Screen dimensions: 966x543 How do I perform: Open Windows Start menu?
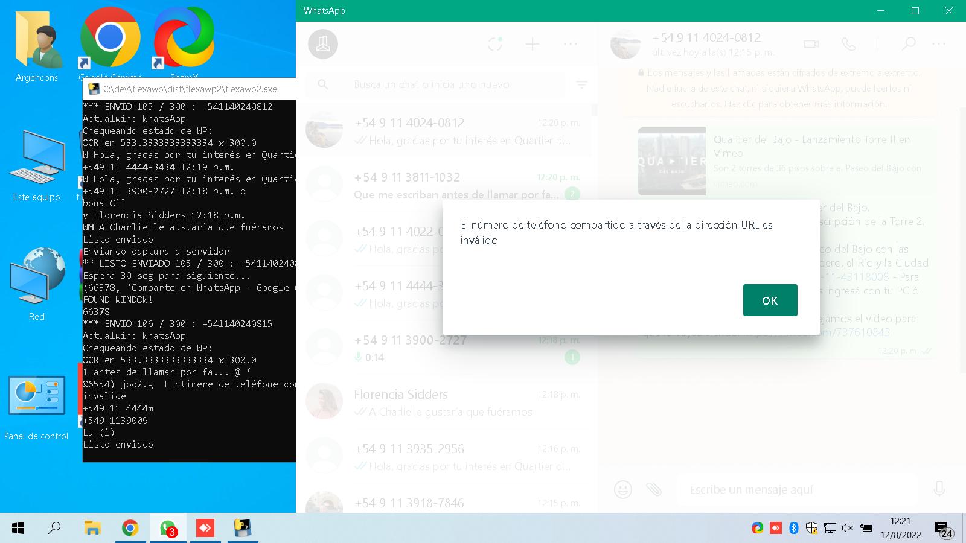click(x=18, y=529)
